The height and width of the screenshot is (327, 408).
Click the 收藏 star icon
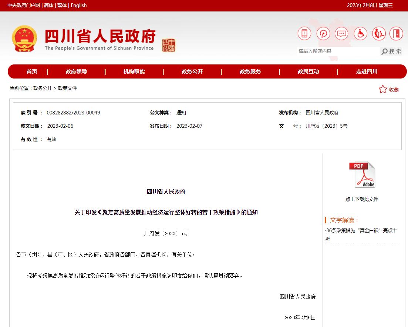coord(382,89)
